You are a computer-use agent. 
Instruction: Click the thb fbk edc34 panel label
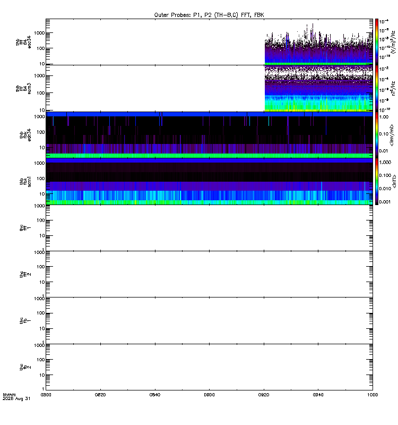coord(25,135)
